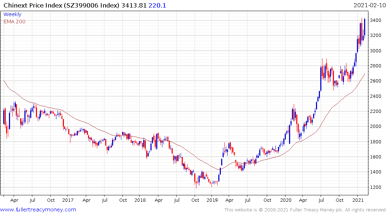
Task: Click the 2020 year label on time axis
Action: coord(285,200)
